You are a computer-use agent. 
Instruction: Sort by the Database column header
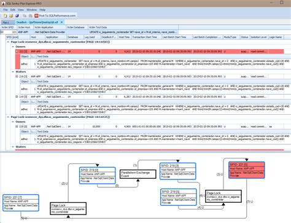pos(75,37)
